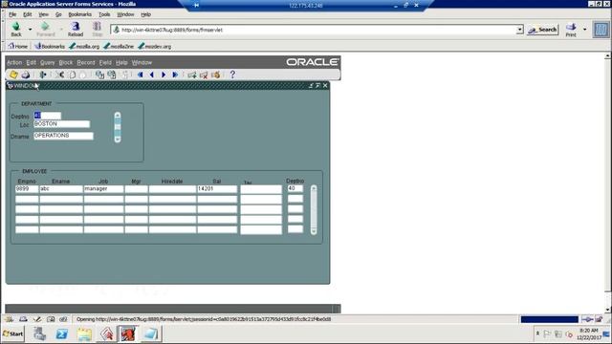Click browser page scrollbar down arrow
Image resolution: width=612 pixels, height=344 pixels.
pyautogui.click(x=607, y=310)
